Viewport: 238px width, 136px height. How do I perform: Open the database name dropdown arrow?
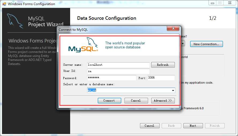(x=173, y=90)
